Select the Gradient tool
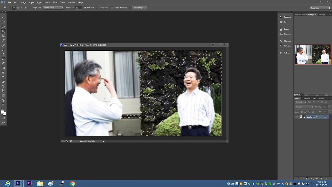 point(3,68)
